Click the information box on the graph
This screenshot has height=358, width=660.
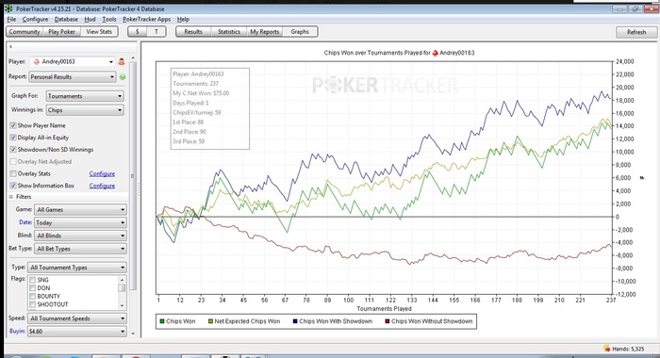(x=210, y=108)
